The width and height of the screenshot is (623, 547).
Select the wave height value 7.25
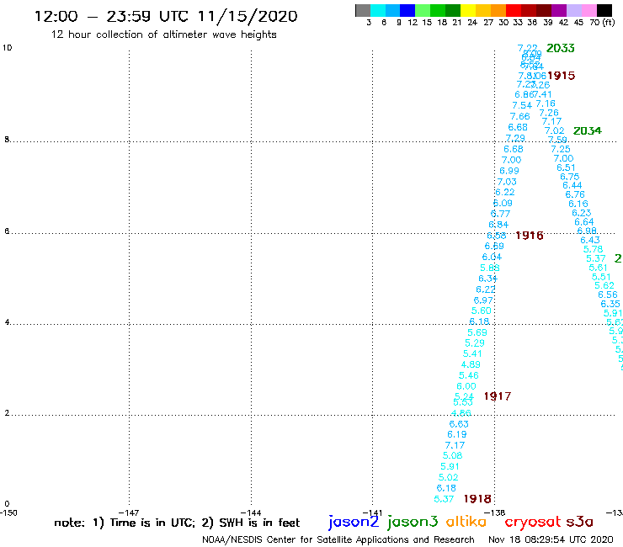[560, 149]
